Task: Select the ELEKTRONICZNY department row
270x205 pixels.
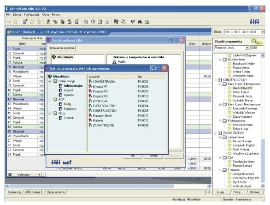Action: point(126,106)
